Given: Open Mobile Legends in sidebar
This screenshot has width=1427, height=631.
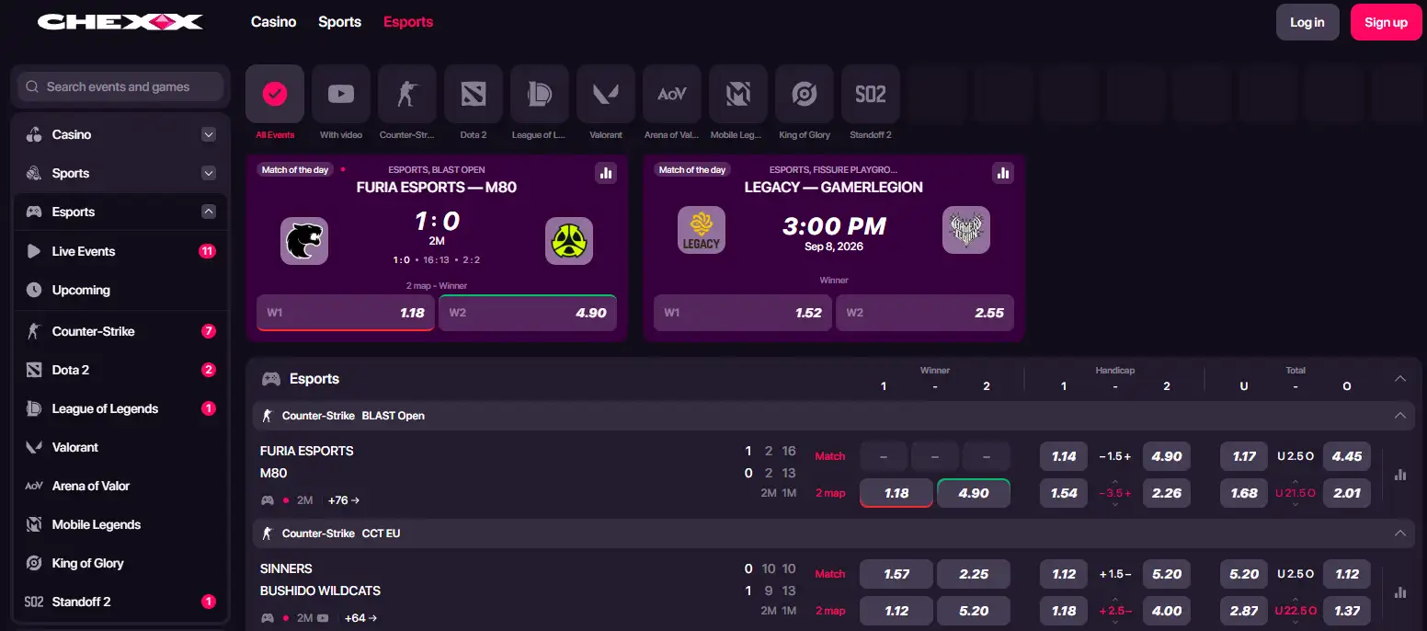Looking at the screenshot, I should coord(120,524).
